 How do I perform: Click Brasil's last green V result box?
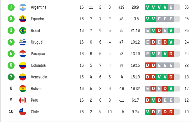point(170,31)
